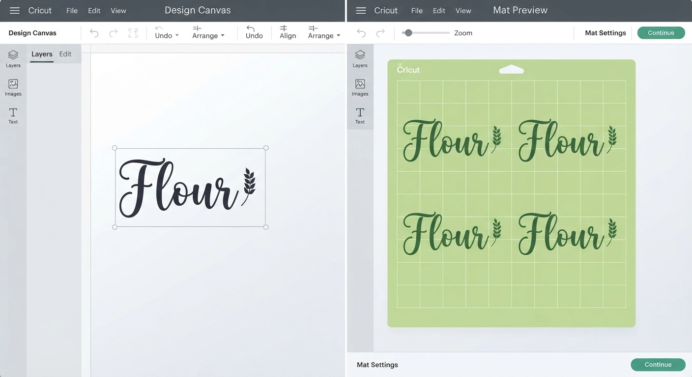The height and width of the screenshot is (377, 692).
Task: Open View menu in Mat Preview window
Action: click(463, 10)
